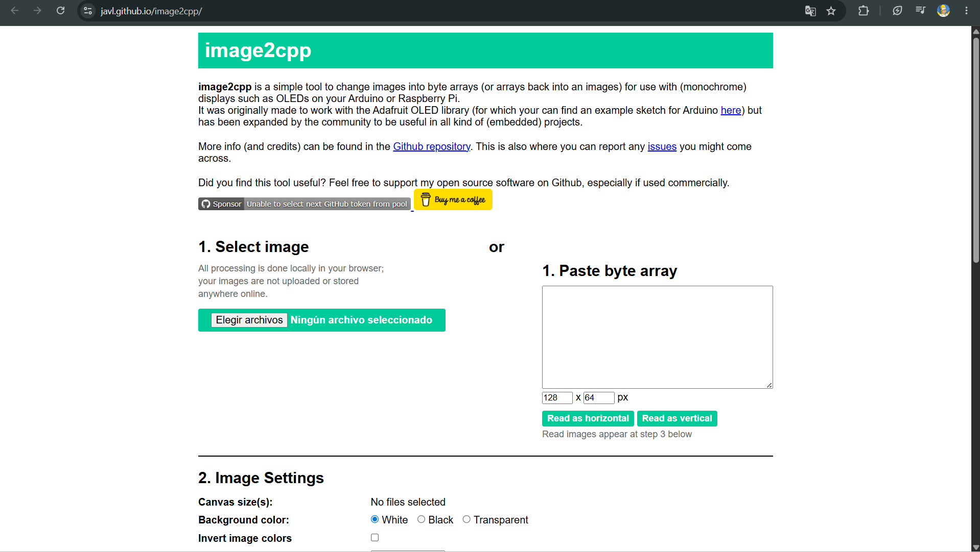Select White background color
Screen dimensions: 980x552
pyautogui.click(x=375, y=519)
